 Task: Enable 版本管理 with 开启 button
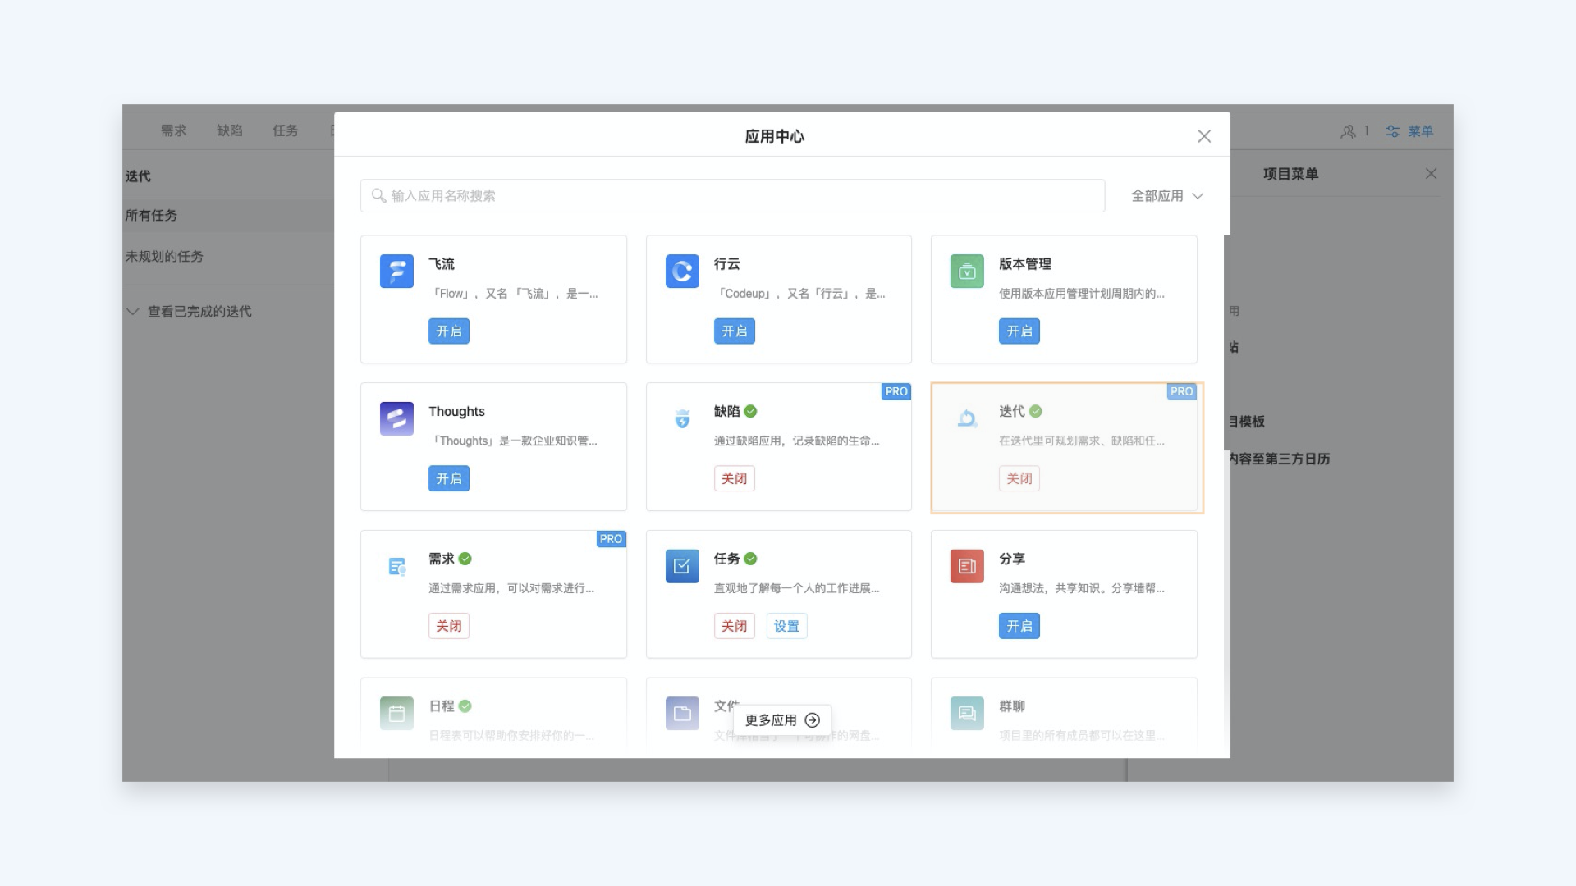[x=1019, y=331]
